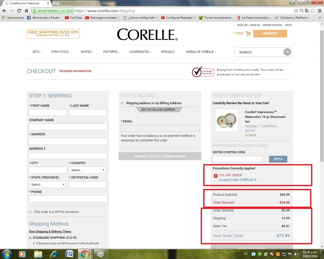
Task: Click the shield icon in address bar
Action: [x=296, y=11]
